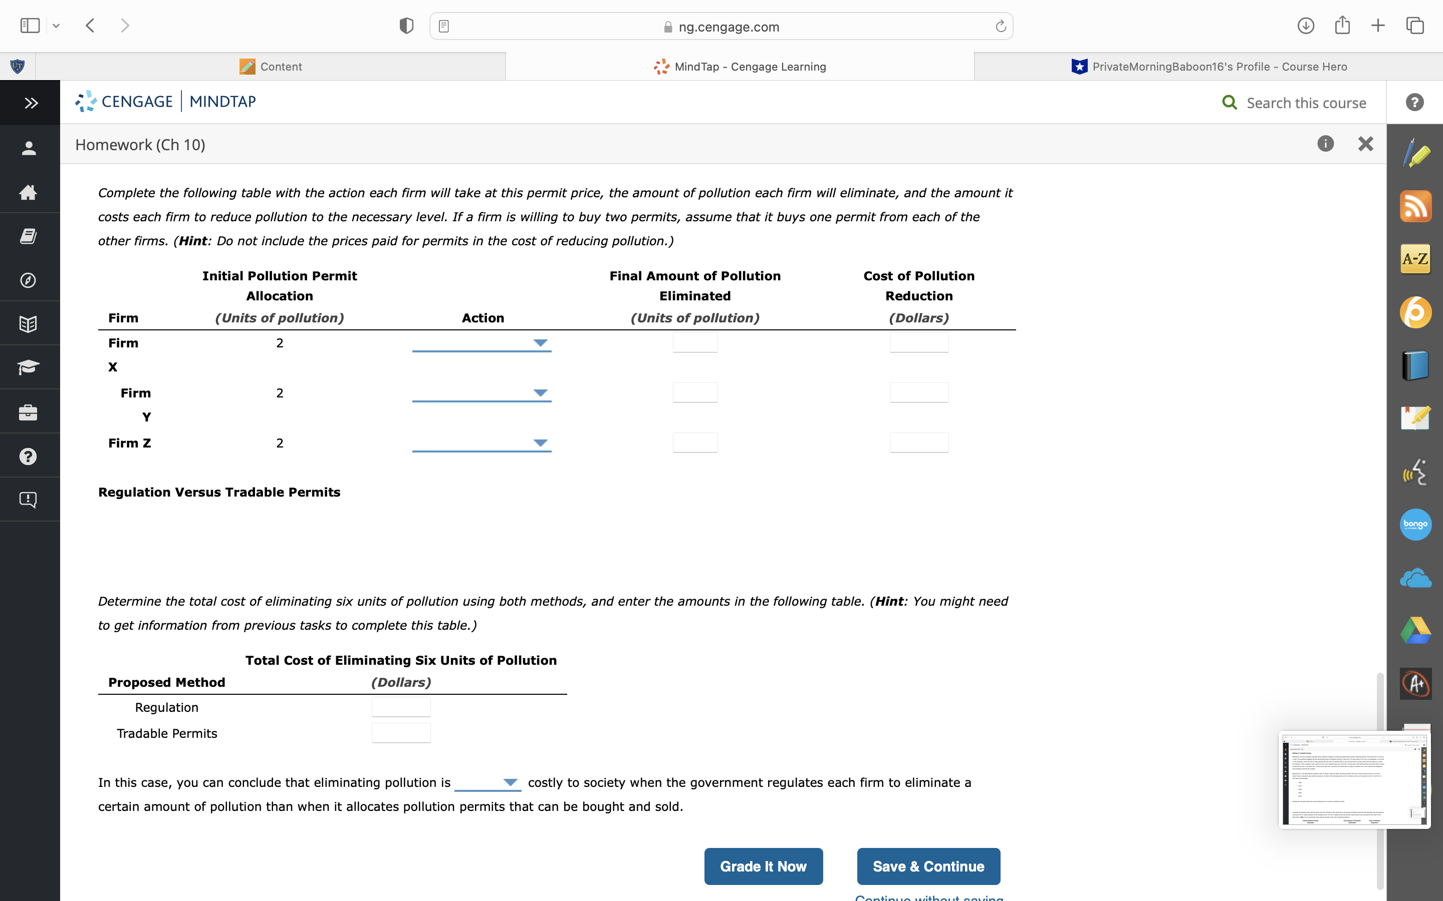Open the home icon in left sidebar

pyautogui.click(x=28, y=193)
